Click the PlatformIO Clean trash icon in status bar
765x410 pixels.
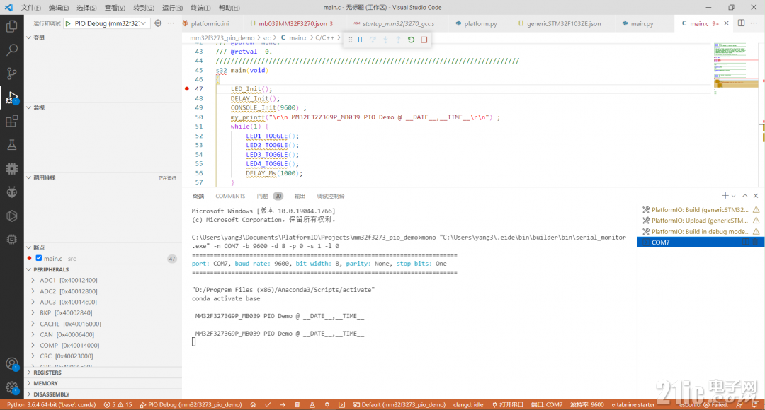pos(297,404)
